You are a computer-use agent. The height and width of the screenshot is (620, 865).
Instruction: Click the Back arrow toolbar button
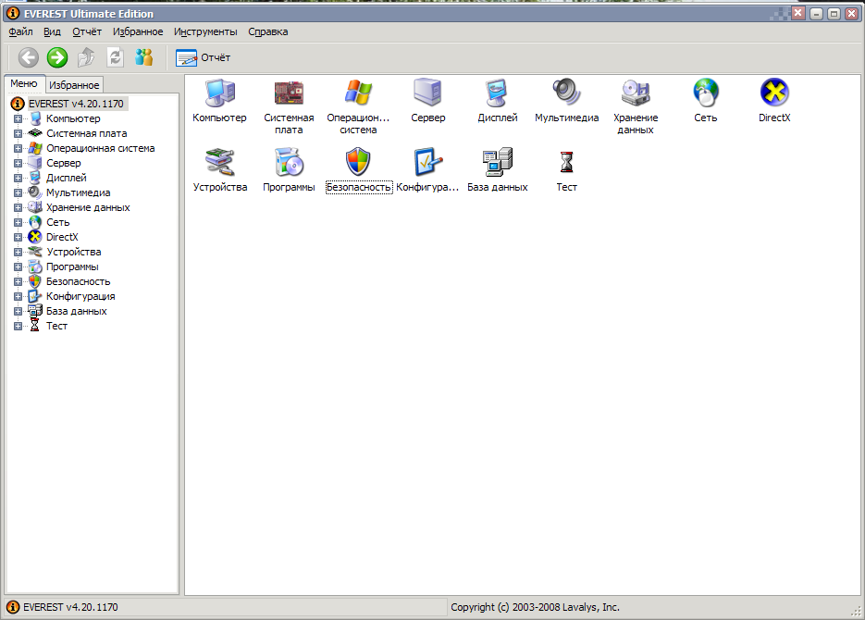[29, 57]
